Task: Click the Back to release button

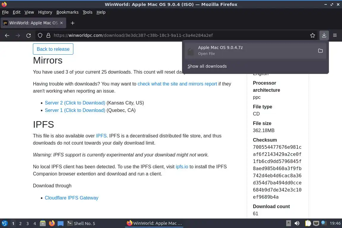Action: point(53,49)
